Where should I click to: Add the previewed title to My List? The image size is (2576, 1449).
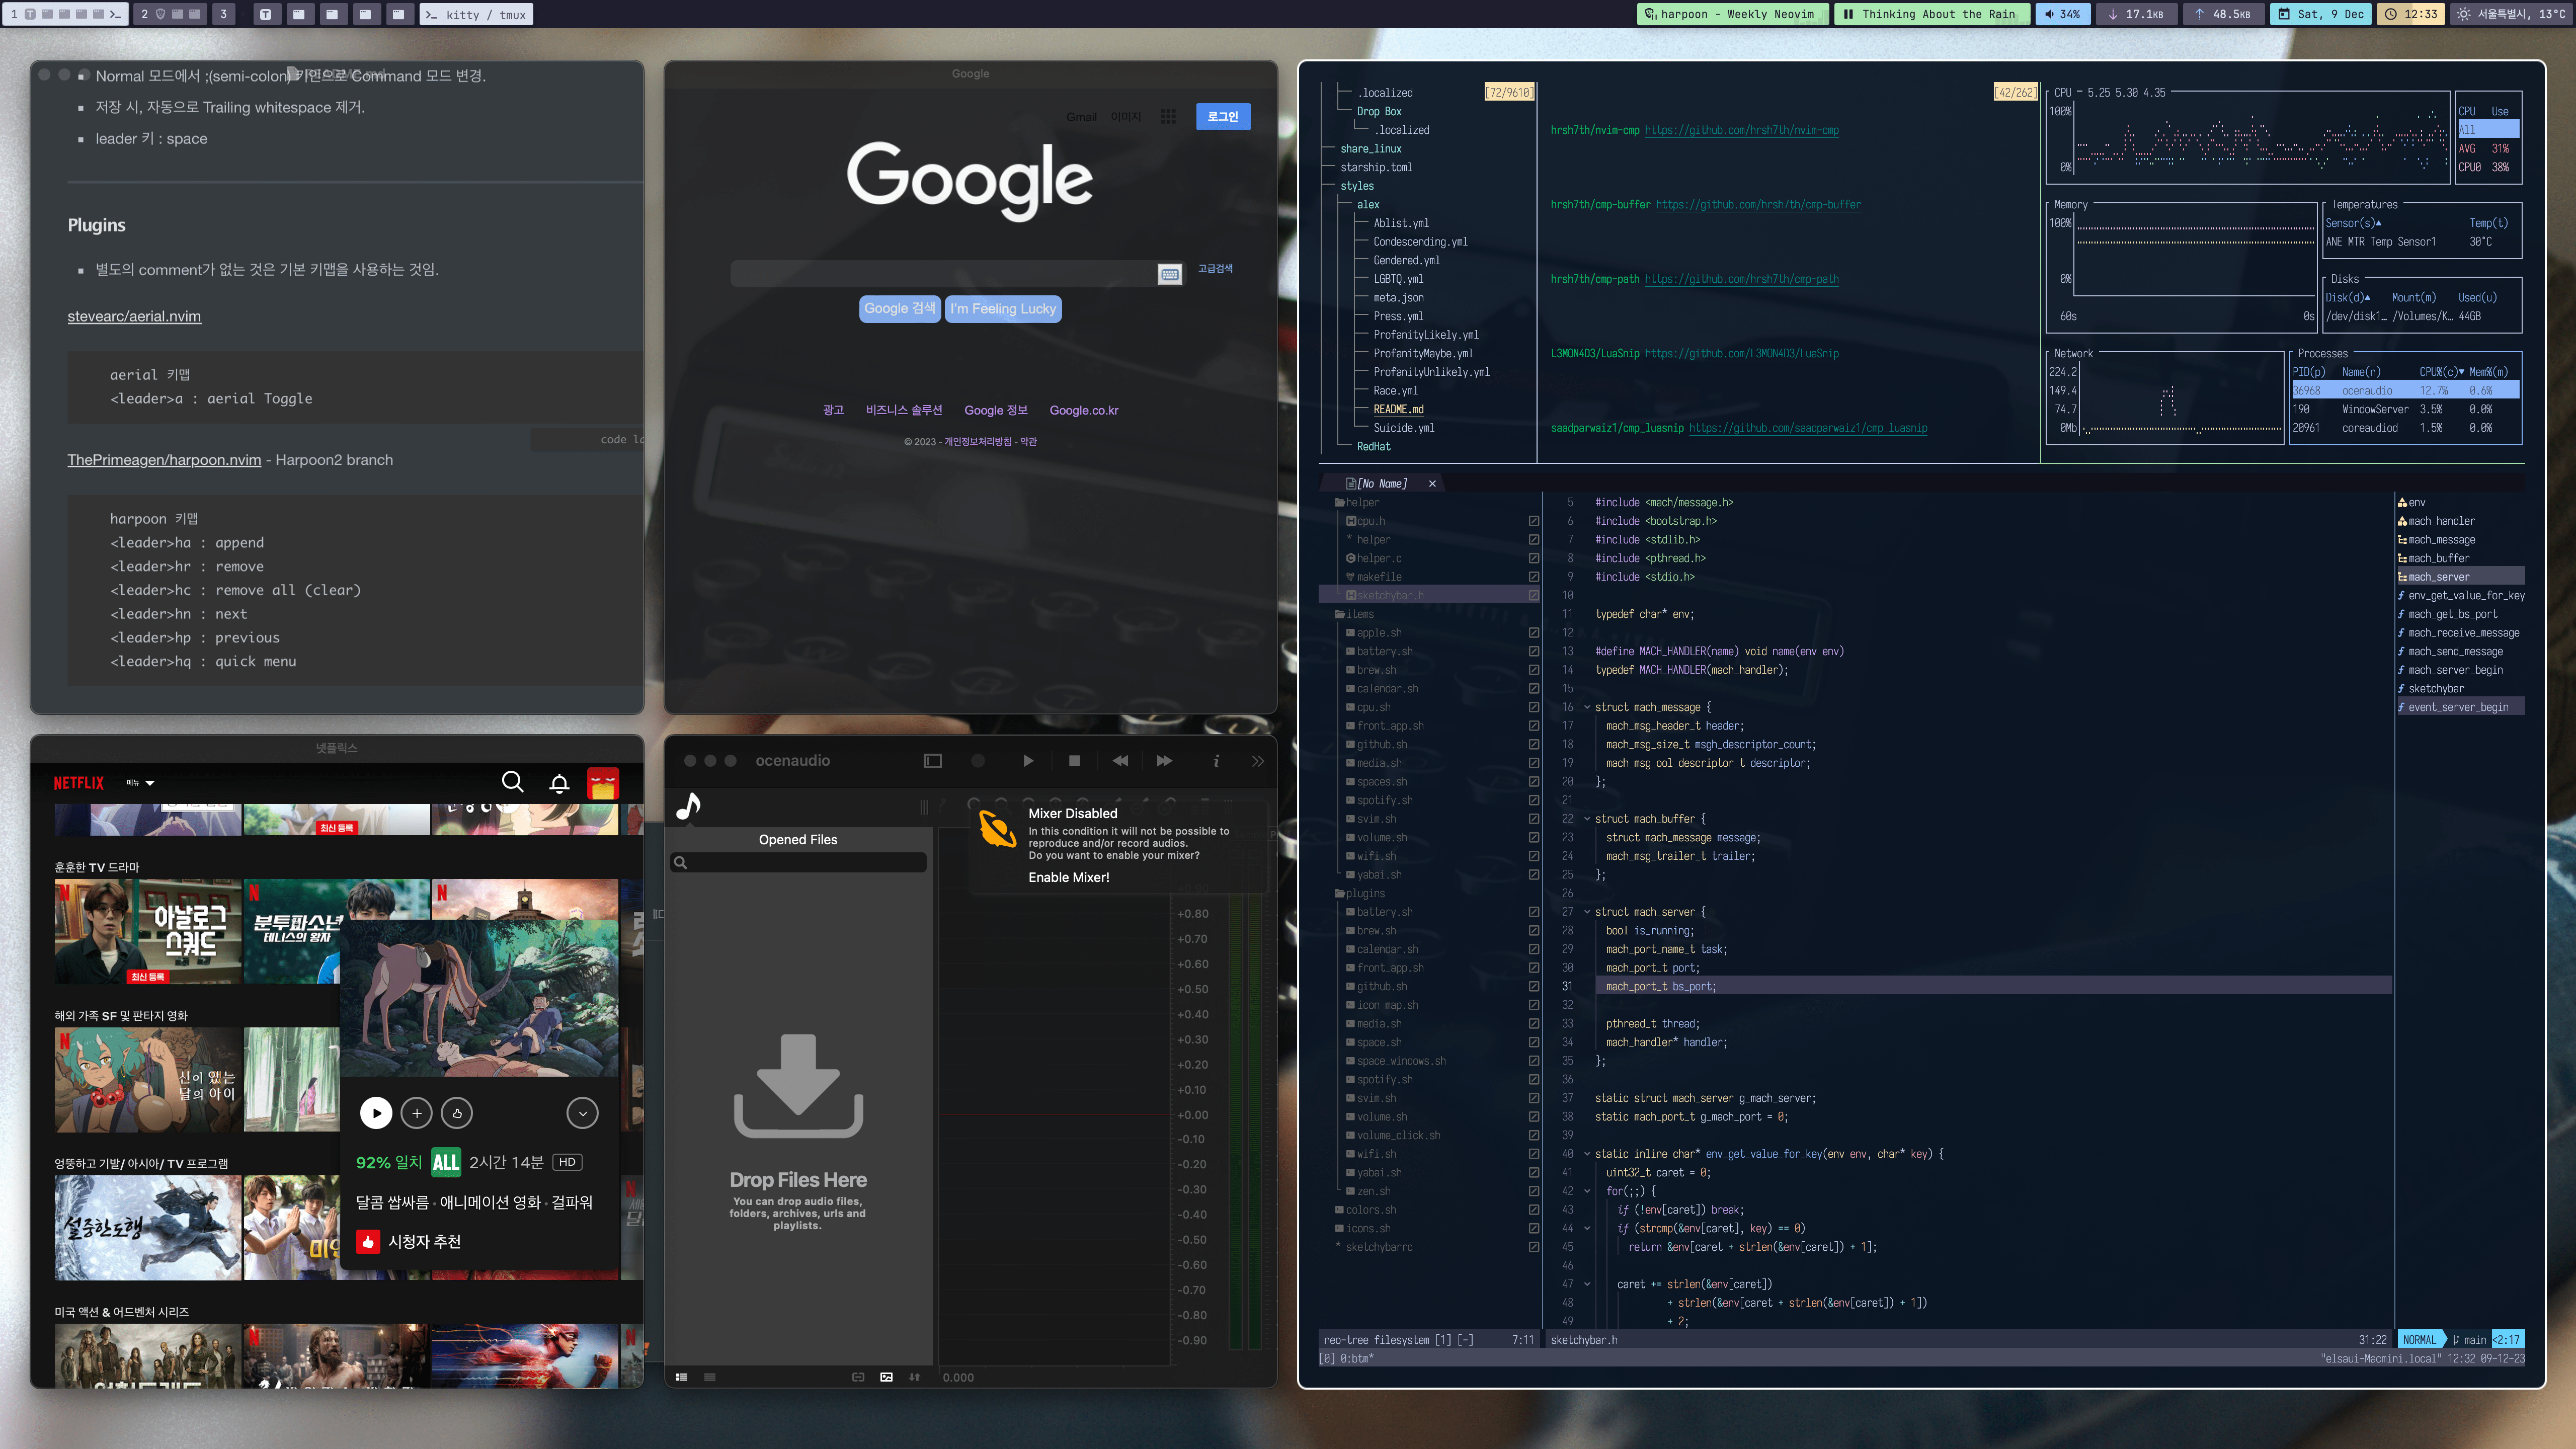point(416,1113)
